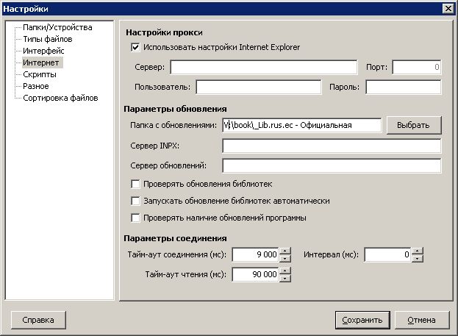458x336 pixels.
Task: Click the proxy Сервер input field
Action: (x=263, y=68)
